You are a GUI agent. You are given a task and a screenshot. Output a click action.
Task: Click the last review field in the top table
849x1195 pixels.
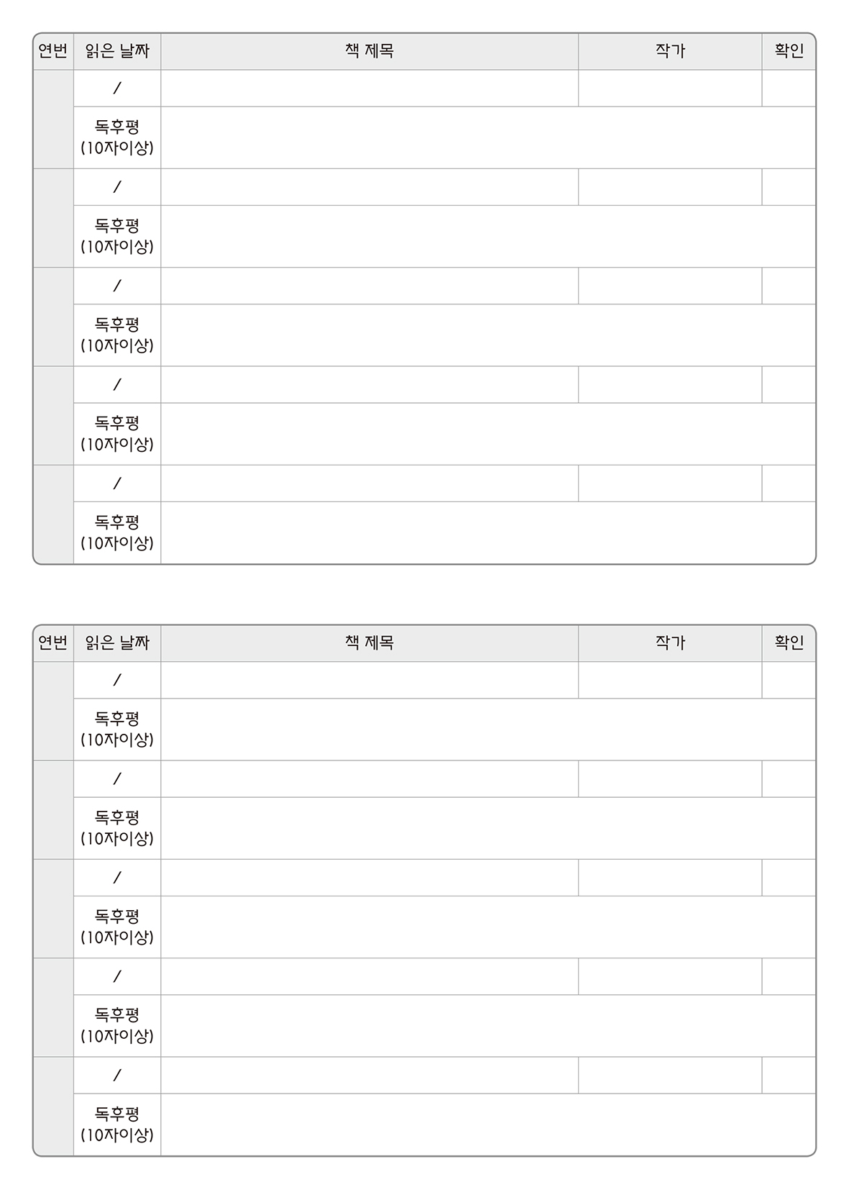pyautogui.click(x=488, y=532)
